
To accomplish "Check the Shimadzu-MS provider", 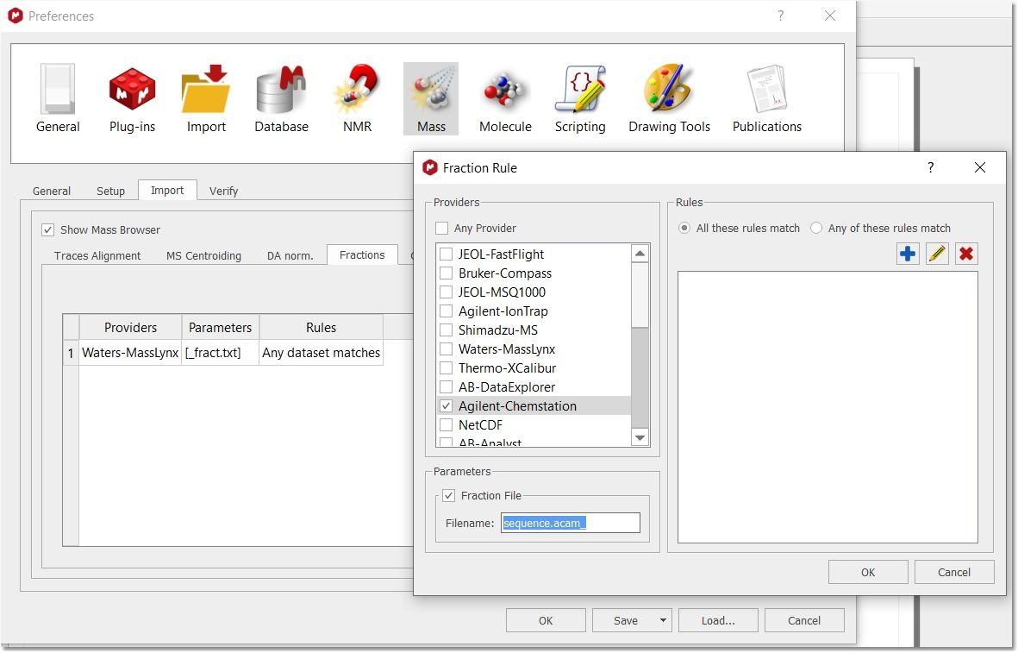I will [446, 330].
